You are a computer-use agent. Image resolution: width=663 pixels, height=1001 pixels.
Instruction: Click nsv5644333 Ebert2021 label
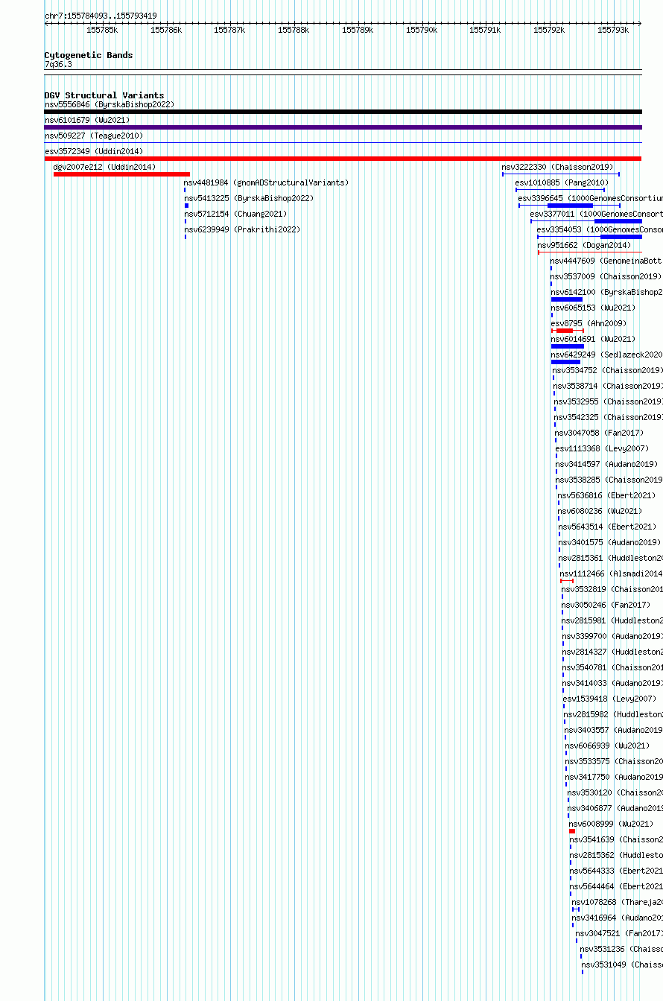click(x=616, y=871)
